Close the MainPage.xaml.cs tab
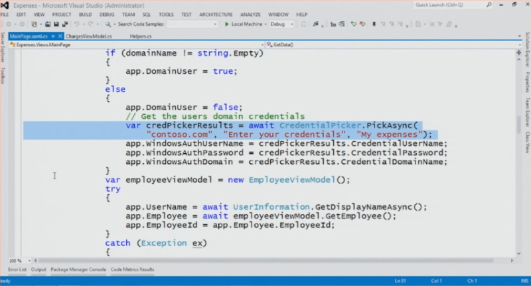 60,36
